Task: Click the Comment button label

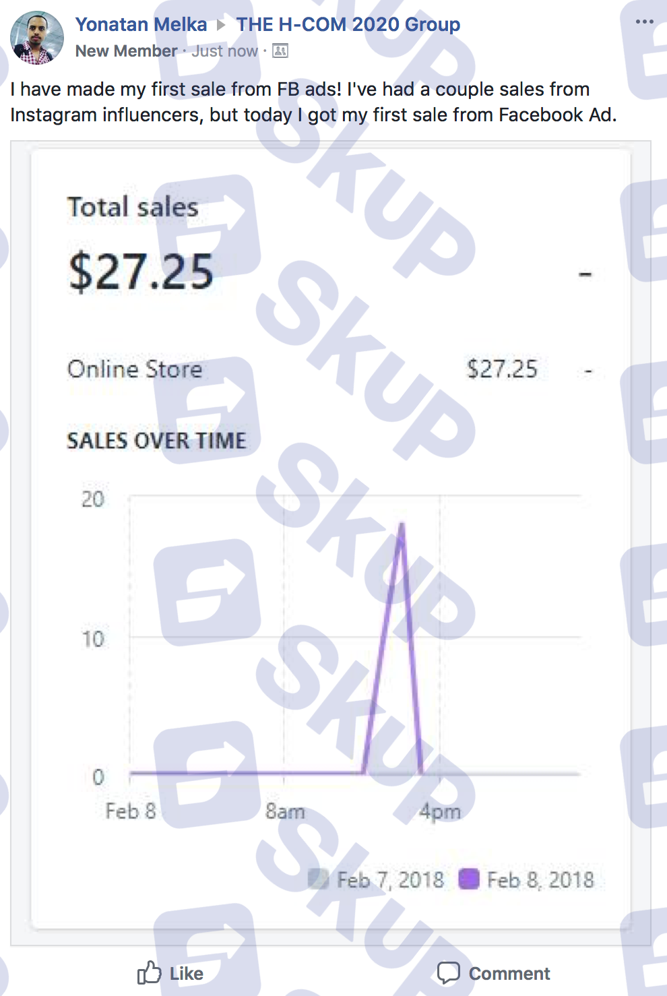Action: tap(509, 974)
